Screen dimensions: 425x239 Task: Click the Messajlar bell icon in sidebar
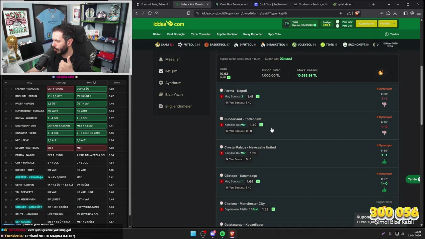(161, 59)
